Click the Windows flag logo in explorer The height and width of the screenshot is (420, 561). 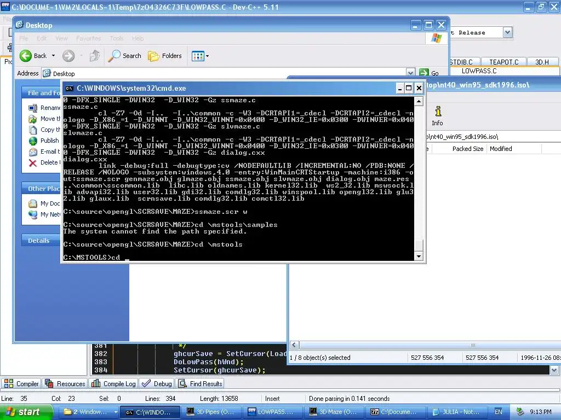tap(436, 38)
